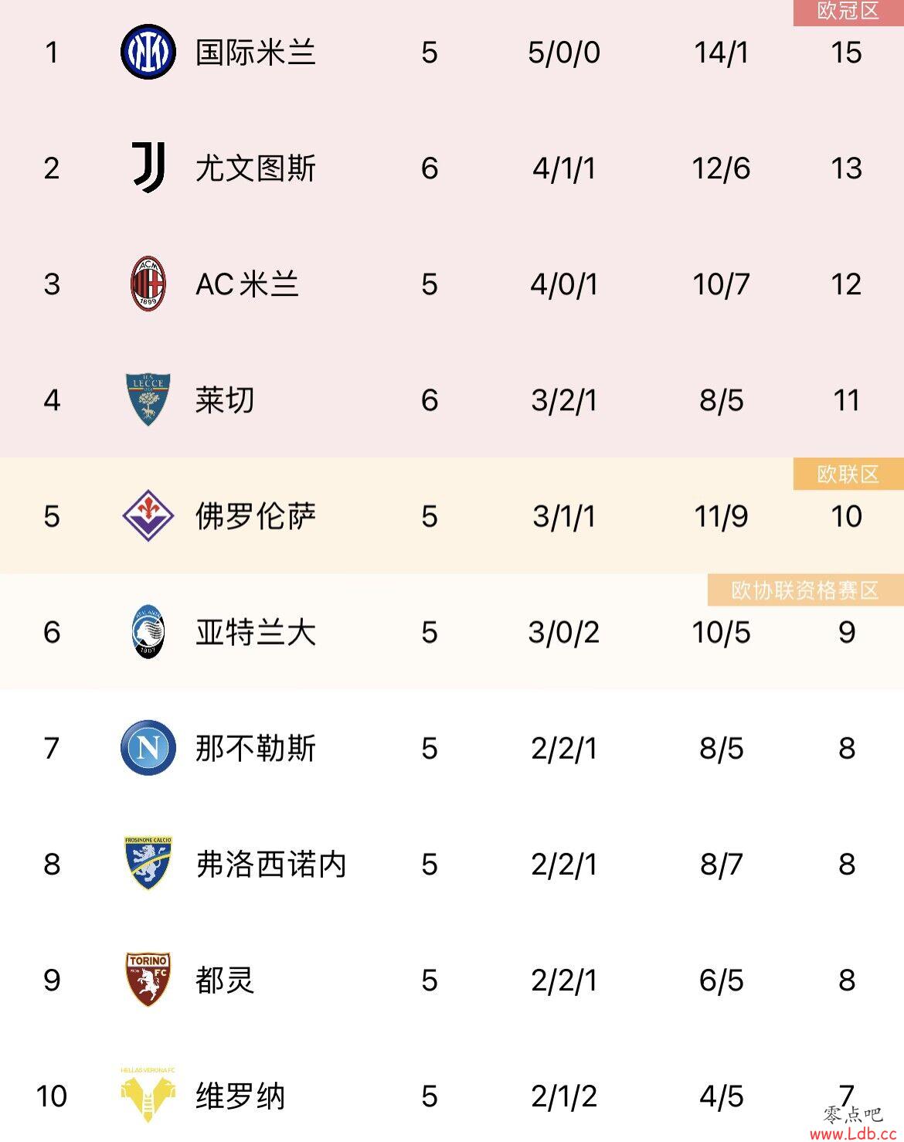Image resolution: width=904 pixels, height=1142 pixels.
Task: Click the Juventus logo
Action: (148, 168)
